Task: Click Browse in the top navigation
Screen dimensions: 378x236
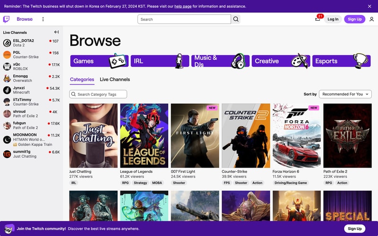Action: click(25, 19)
